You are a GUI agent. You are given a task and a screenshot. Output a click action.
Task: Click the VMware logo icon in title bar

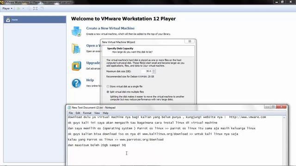pos(2,2)
